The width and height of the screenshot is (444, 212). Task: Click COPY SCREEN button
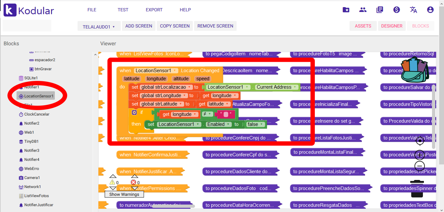[175, 26]
